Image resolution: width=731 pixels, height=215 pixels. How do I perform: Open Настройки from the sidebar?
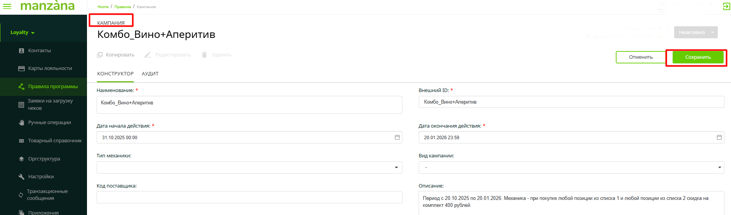tap(41, 177)
